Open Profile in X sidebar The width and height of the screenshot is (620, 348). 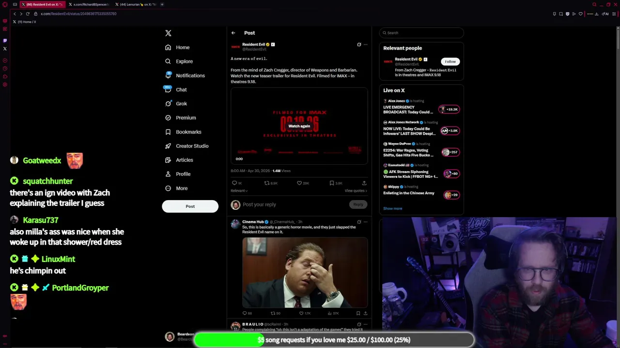point(178,174)
